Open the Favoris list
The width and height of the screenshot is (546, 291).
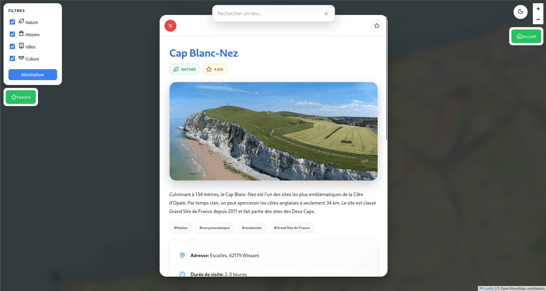click(21, 97)
